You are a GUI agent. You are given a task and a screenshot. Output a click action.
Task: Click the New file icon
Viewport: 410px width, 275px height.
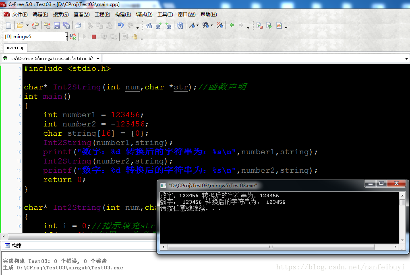(8, 25)
